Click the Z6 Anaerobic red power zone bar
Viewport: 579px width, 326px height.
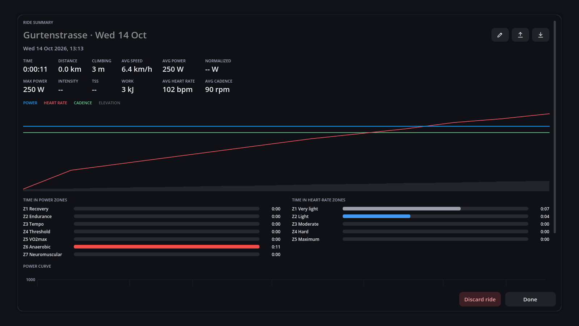point(166,247)
